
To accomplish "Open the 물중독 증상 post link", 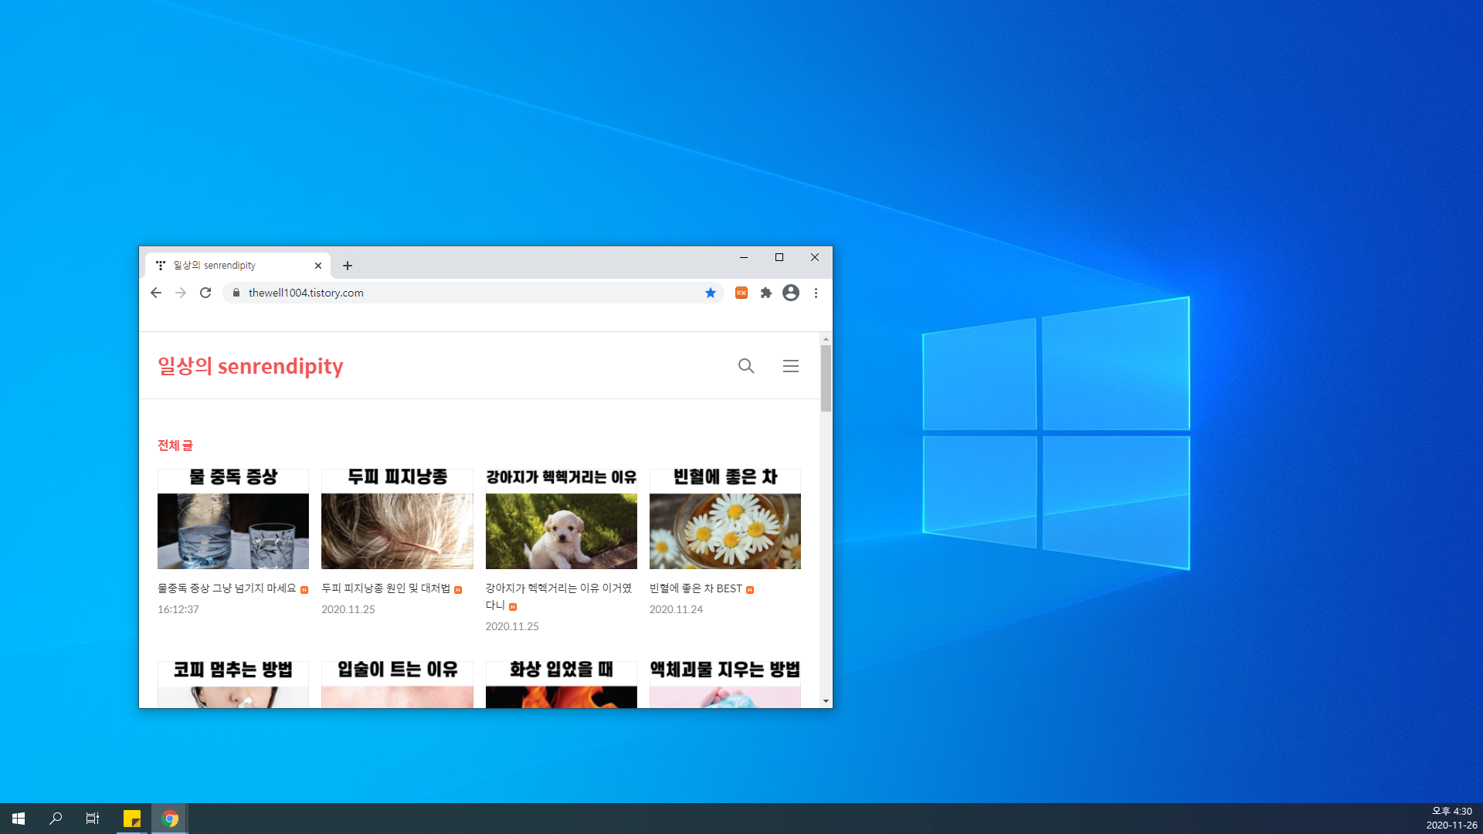I will point(227,588).
